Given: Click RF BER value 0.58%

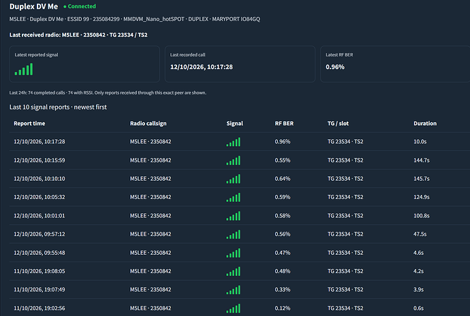Looking at the screenshot, I should click(283, 216).
